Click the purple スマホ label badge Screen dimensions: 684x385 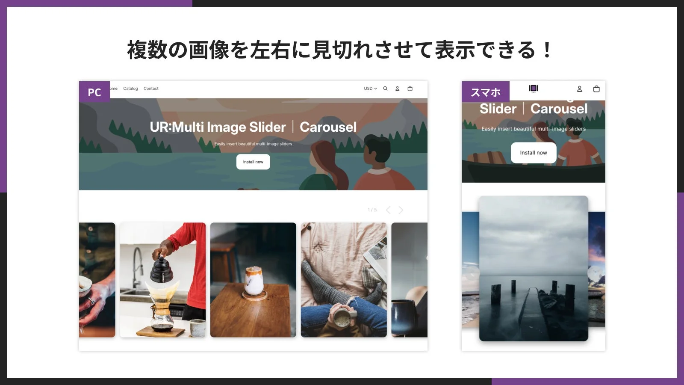click(x=485, y=92)
